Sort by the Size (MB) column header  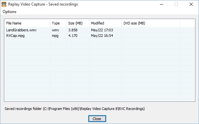pos(78,23)
